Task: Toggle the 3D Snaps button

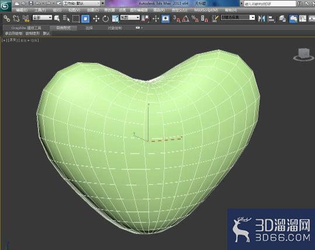Action: (176, 19)
